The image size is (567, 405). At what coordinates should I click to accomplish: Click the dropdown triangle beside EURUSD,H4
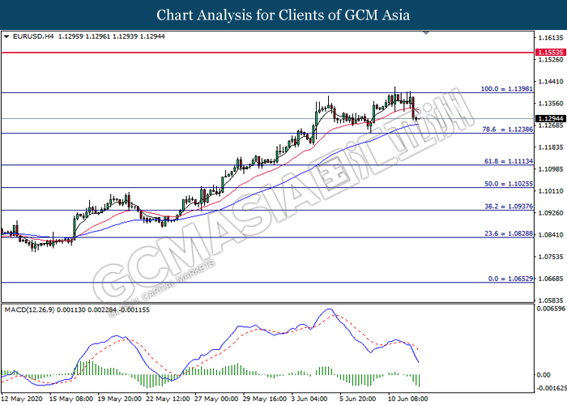pyautogui.click(x=6, y=36)
